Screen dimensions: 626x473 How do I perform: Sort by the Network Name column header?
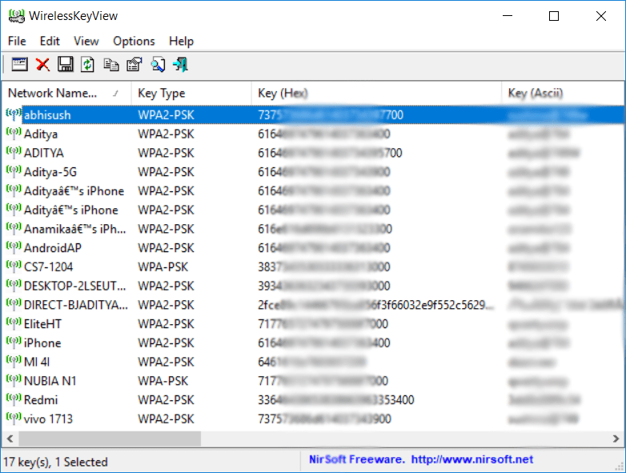(66, 93)
